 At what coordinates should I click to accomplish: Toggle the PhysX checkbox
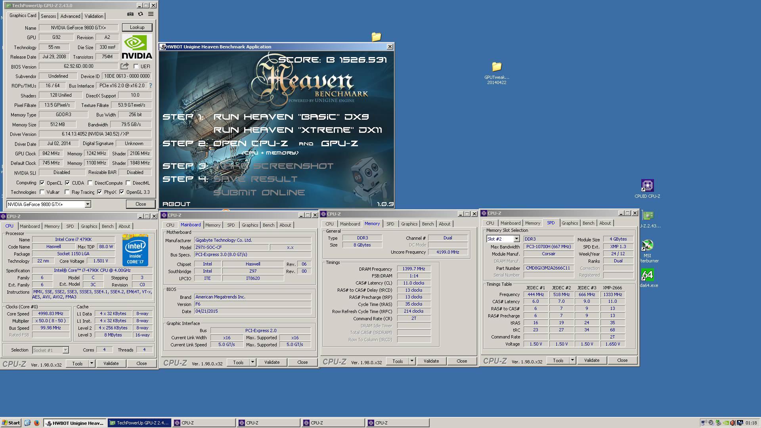[x=99, y=192]
